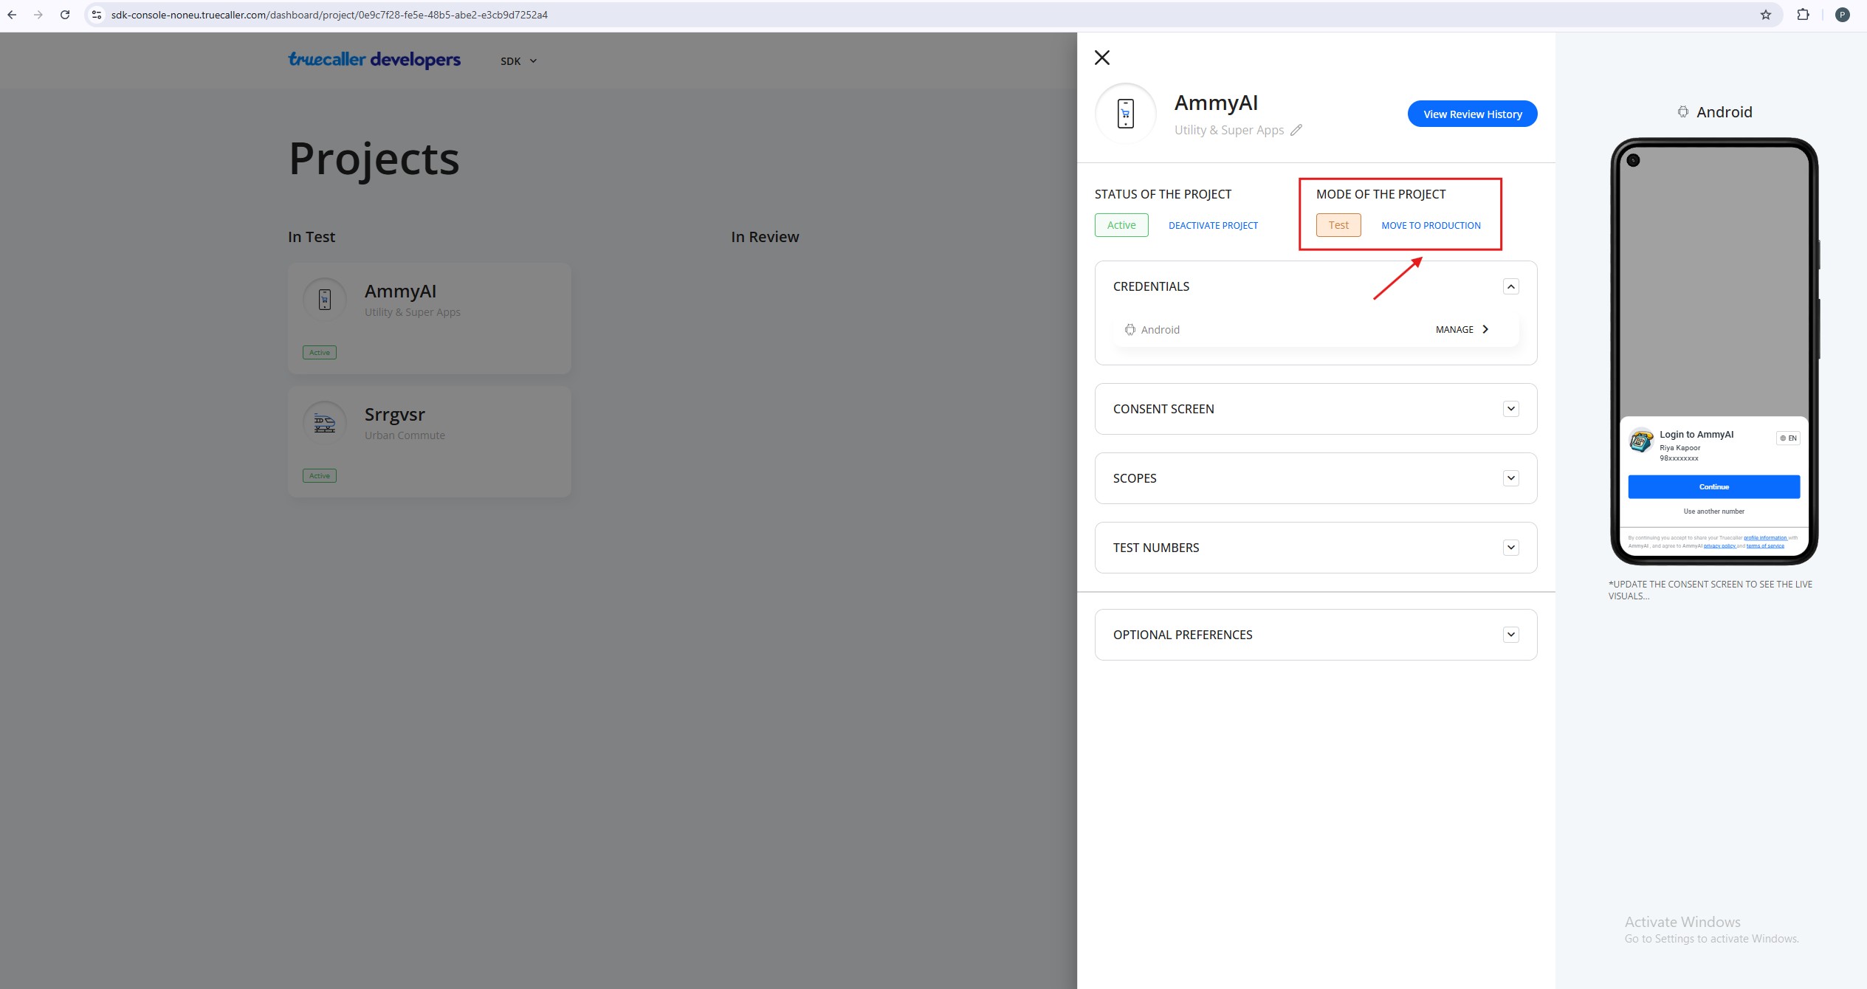Expand the Consent Screen section
Screen dimensions: 1867x989
[1510, 409]
